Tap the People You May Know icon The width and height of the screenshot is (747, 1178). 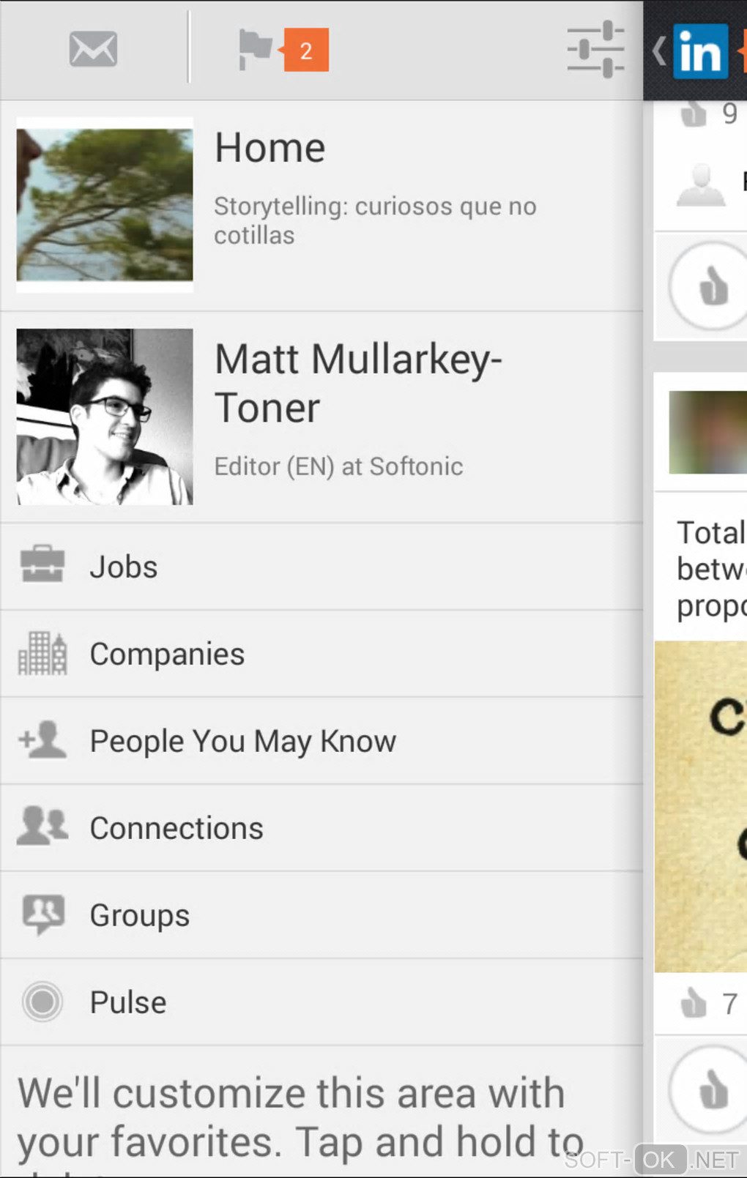tap(42, 739)
